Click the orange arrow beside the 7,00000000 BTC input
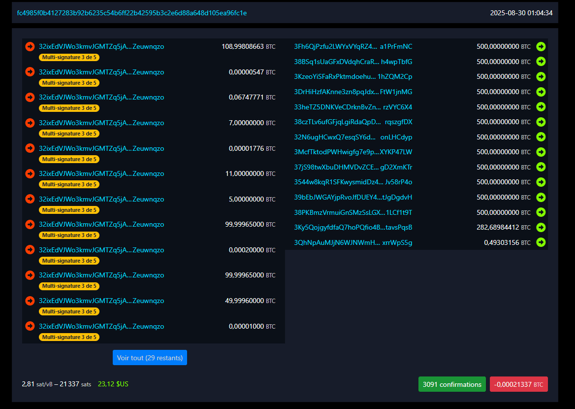 pyautogui.click(x=30, y=123)
